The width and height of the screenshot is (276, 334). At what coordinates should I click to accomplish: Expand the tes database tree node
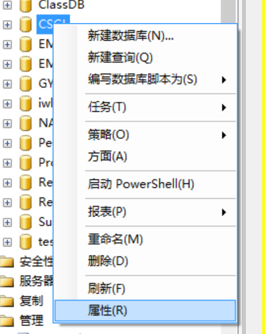tap(7, 242)
